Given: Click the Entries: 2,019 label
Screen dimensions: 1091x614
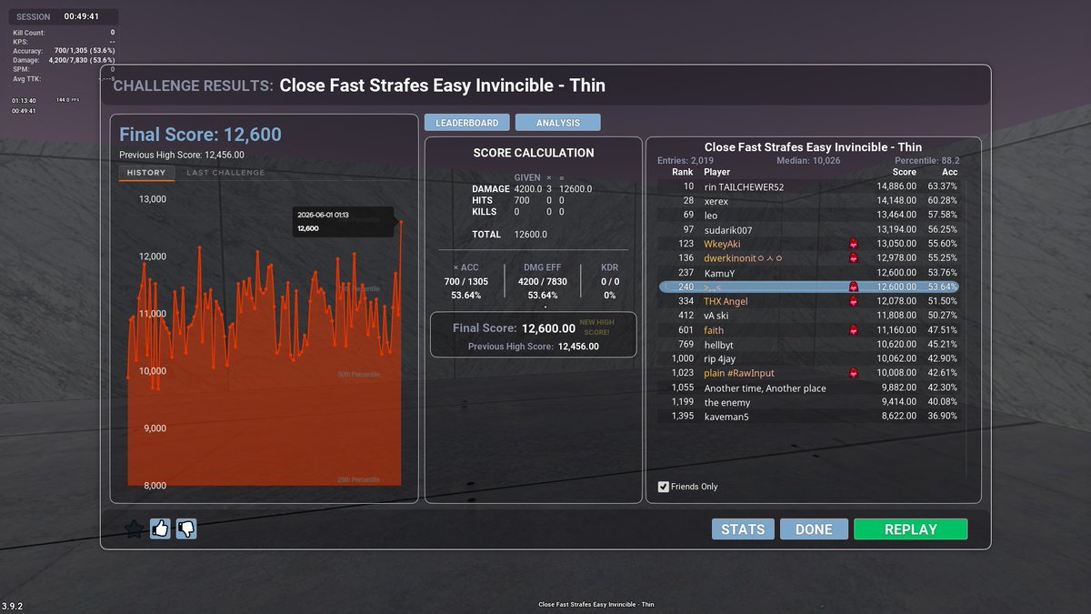Looking at the screenshot, I should pos(686,160).
